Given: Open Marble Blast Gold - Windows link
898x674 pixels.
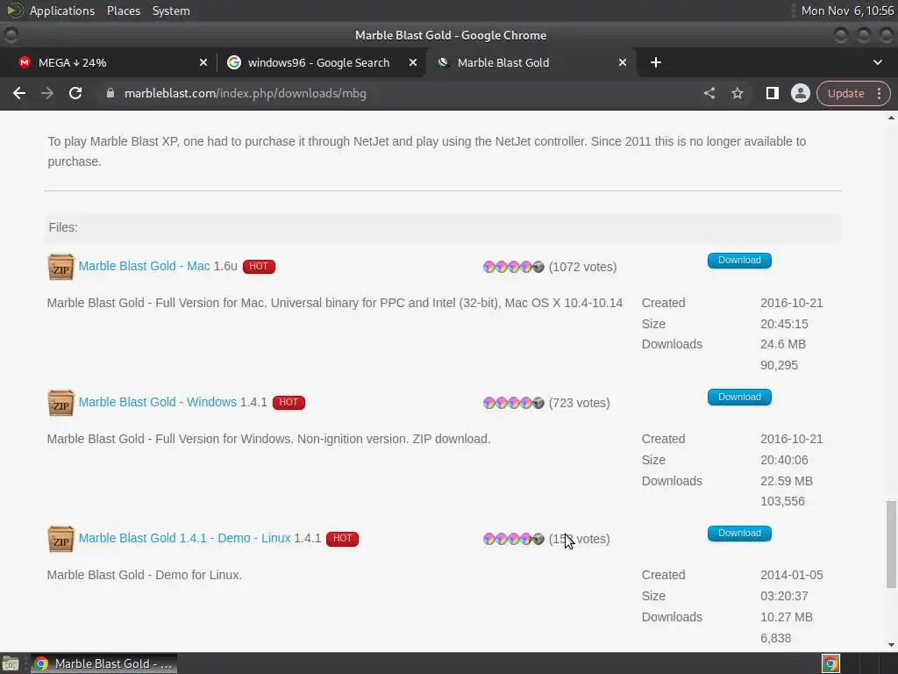Looking at the screenshot, I should coord(158,402).
